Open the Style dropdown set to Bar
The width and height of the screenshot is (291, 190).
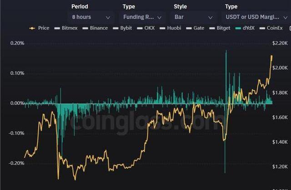pyautogui.click(x=193, y=17)
